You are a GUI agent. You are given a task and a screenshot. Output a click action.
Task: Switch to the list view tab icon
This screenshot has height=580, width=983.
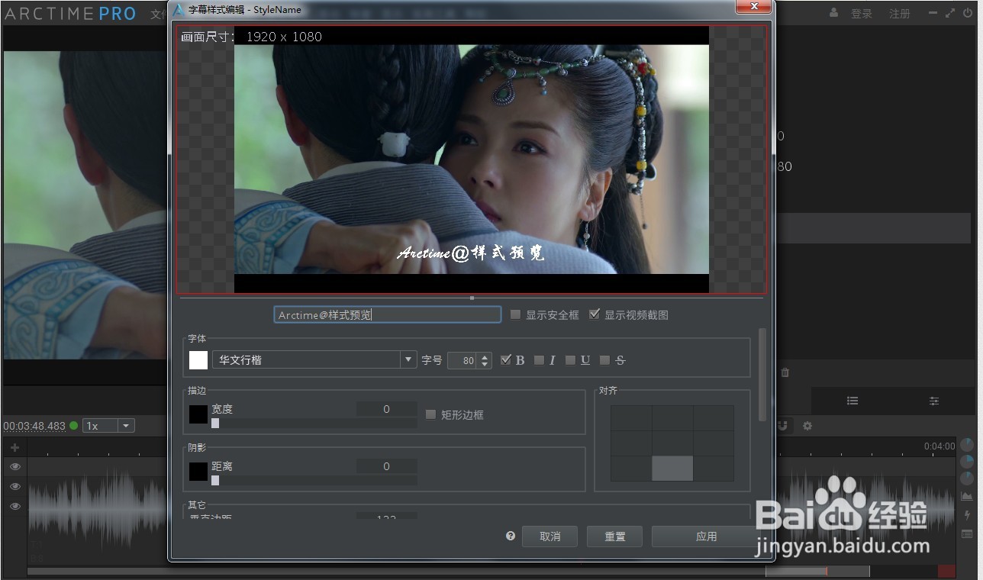click(852, 401)
